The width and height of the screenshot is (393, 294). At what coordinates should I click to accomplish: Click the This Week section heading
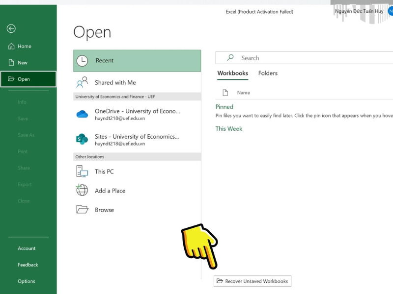coord(229,128)
